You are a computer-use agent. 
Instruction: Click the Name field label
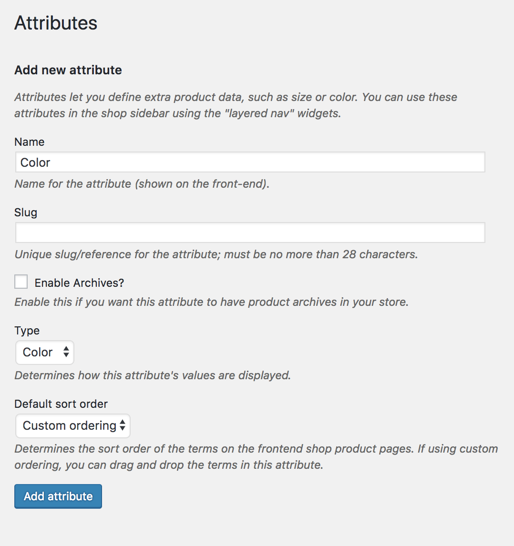[x=29, y=142]
